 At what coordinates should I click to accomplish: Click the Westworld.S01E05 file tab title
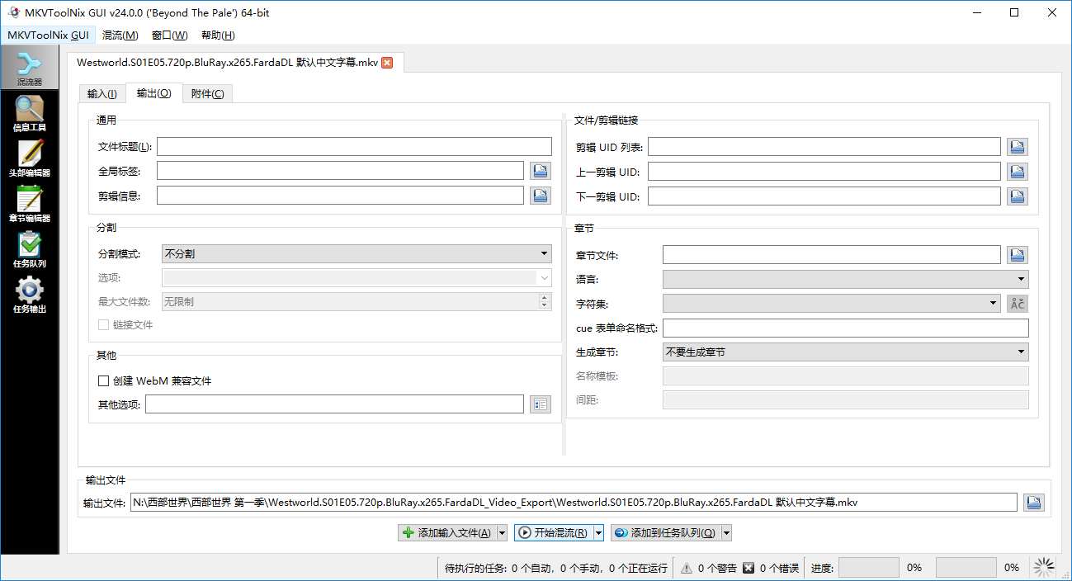point(227,62)
